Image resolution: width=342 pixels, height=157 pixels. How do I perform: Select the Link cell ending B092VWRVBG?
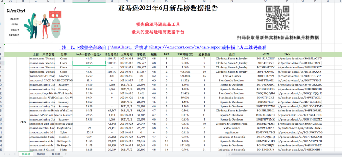[x=300, y=132]
